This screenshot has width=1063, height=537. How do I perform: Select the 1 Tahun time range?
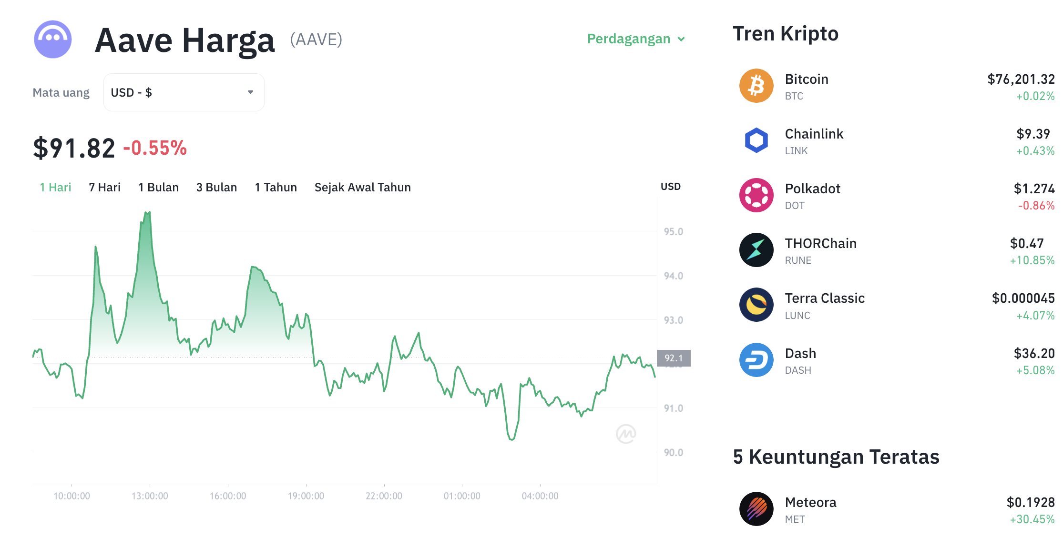[x=276, y=187]
